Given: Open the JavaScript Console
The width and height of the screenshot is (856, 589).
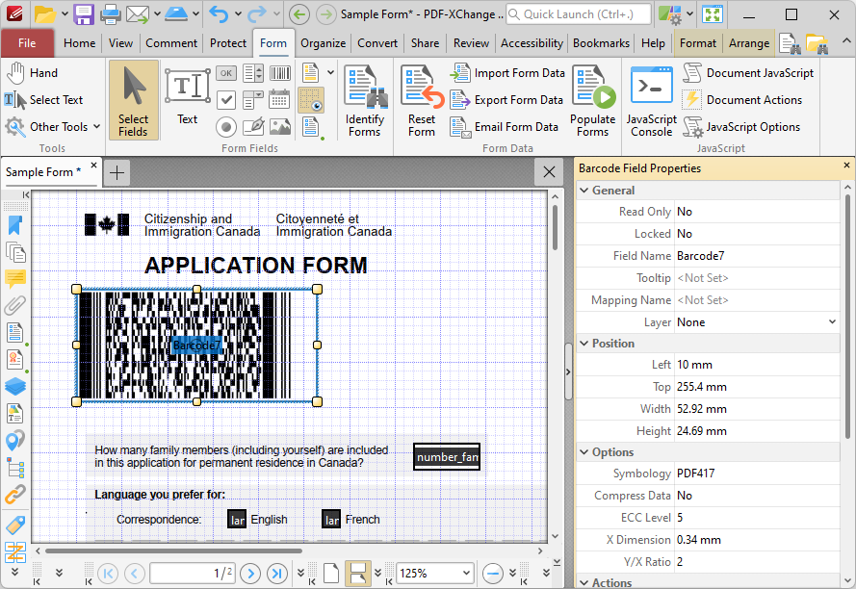Looking at the screenshot, I should coord(651,100).
